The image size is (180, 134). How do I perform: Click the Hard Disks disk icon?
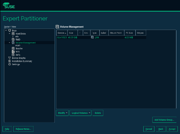tap(13, 34)
